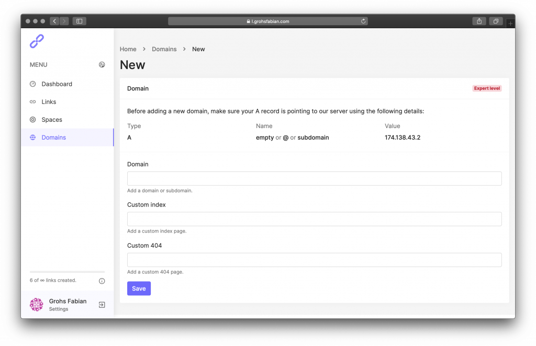Click the Spaces target icon
Screen dimensions: 536x346
click(33, 120)
